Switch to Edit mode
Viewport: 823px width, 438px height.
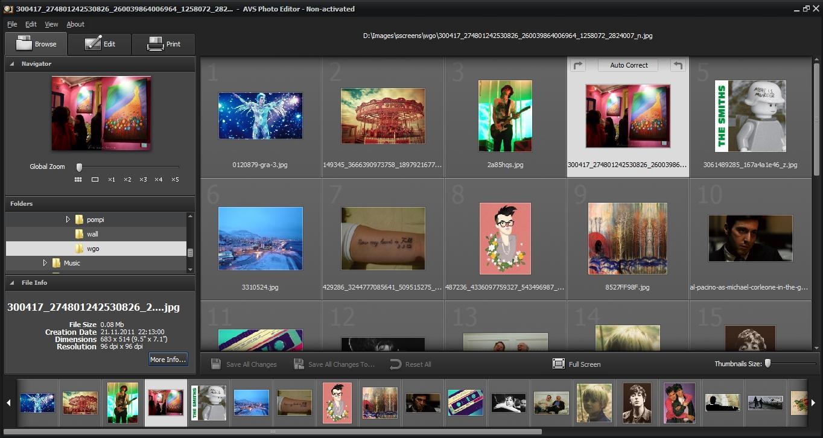click(100, 43)
